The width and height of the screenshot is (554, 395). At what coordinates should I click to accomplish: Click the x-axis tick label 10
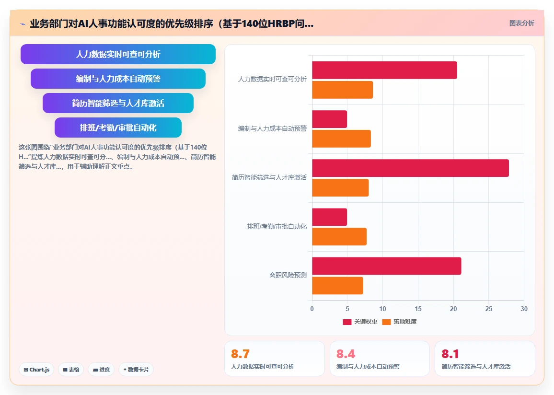[382, 309]
